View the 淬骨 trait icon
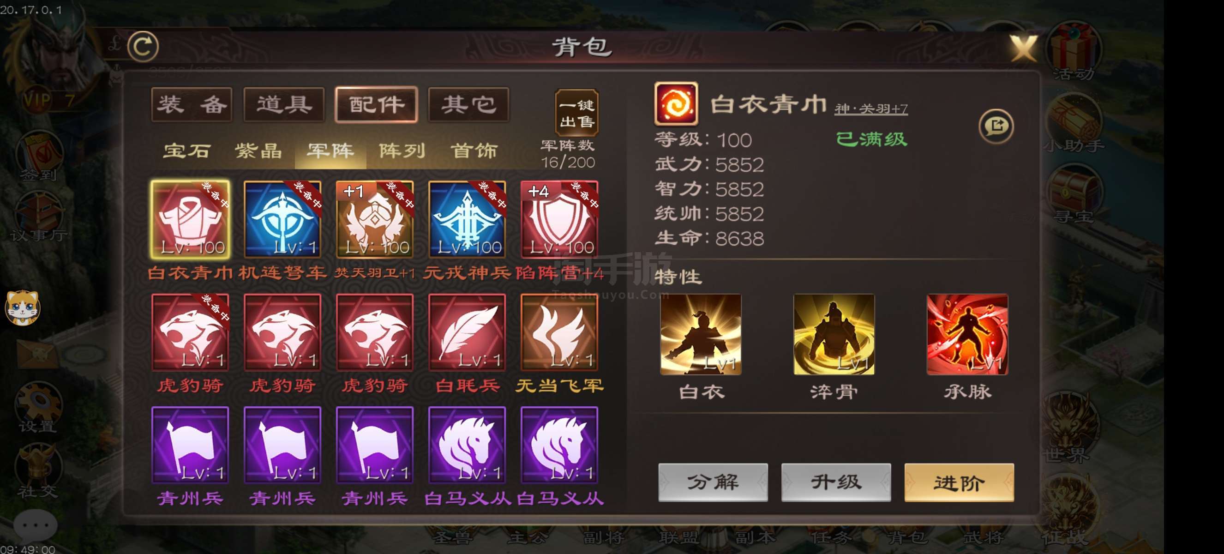This screenshot has height=554, width=1224. click(834, 334)
